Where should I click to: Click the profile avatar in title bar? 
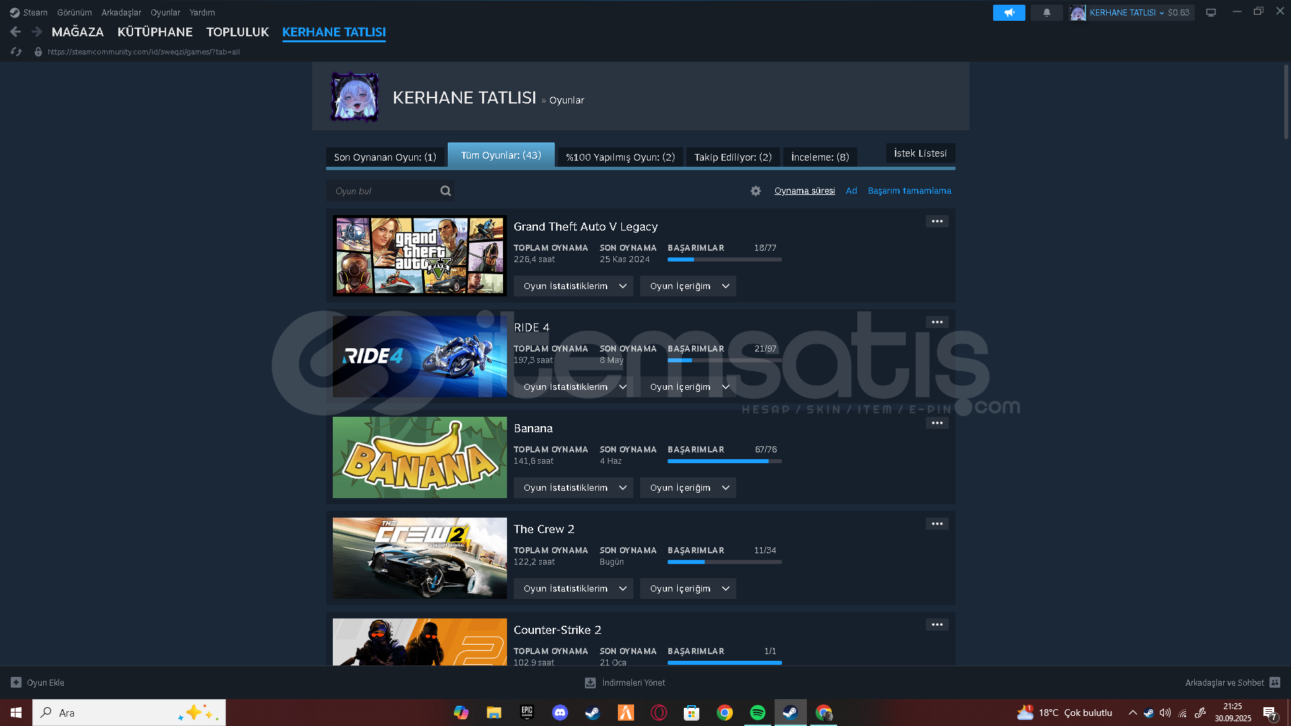1078,13
